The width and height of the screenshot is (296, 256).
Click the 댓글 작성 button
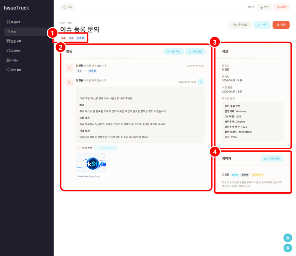pyautogui.click(x=173, y=52)
